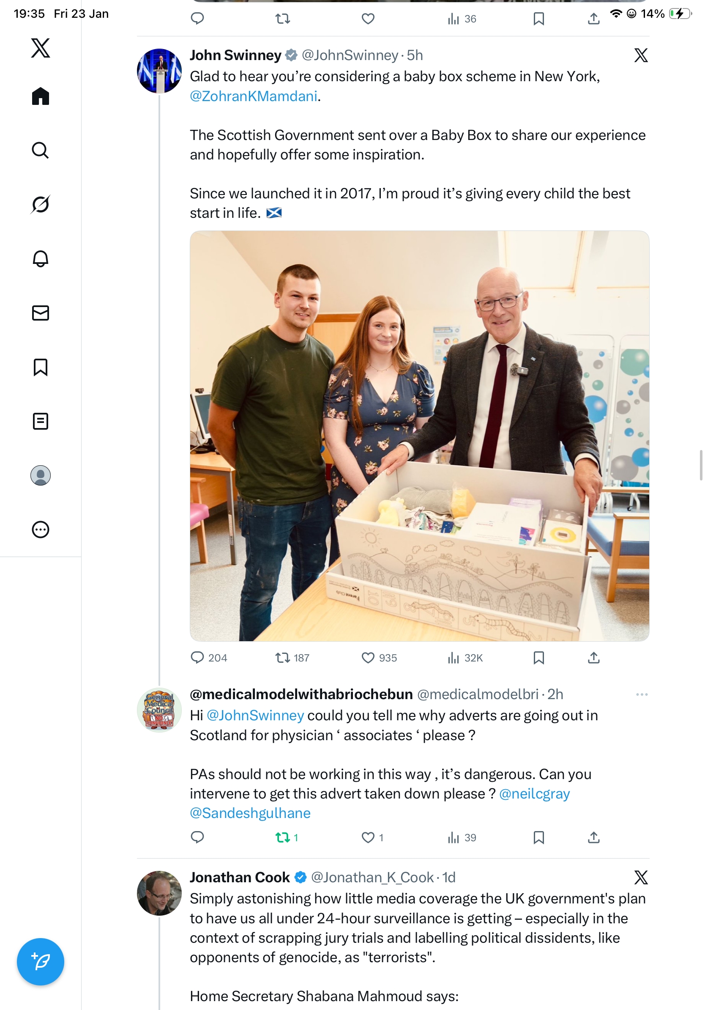Open the Grok icon in the sidebar

coord(41,204)
